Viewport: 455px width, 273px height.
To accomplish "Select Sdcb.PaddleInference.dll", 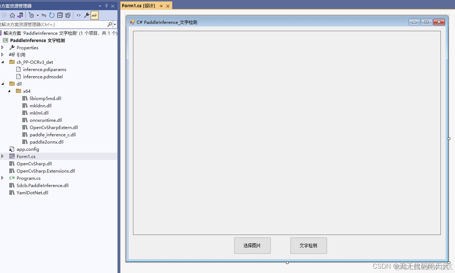I will 42,185.
